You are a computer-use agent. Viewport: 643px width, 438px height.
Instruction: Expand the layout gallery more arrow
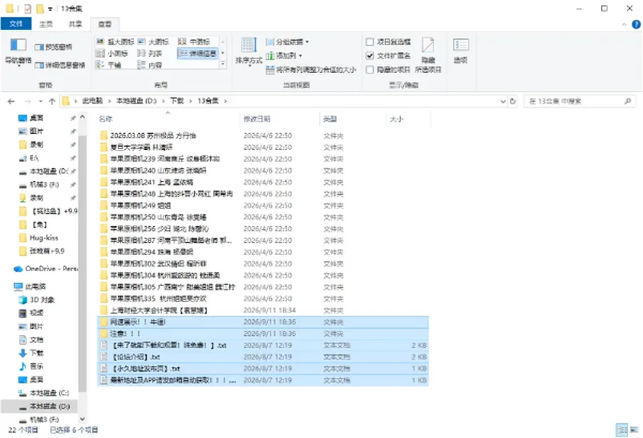pos(222,64)
